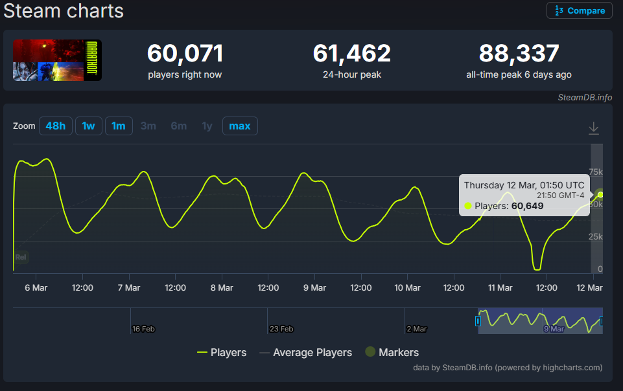
Task: Click the '7 Mar' axis label
Action: [x=129, y=288]
